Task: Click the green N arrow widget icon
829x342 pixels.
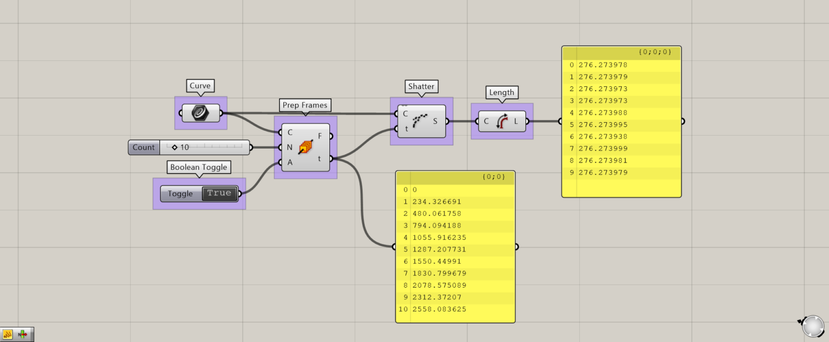Action: 23,334
